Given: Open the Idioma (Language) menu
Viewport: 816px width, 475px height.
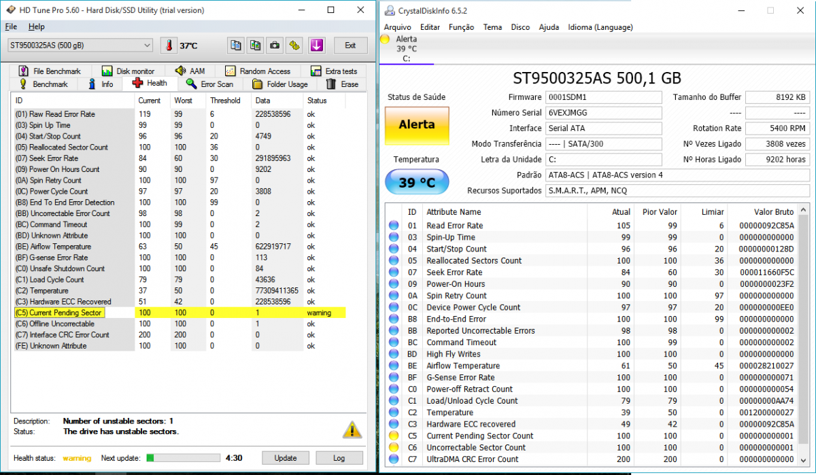Looking at the screenshot, I should (600, 27).
